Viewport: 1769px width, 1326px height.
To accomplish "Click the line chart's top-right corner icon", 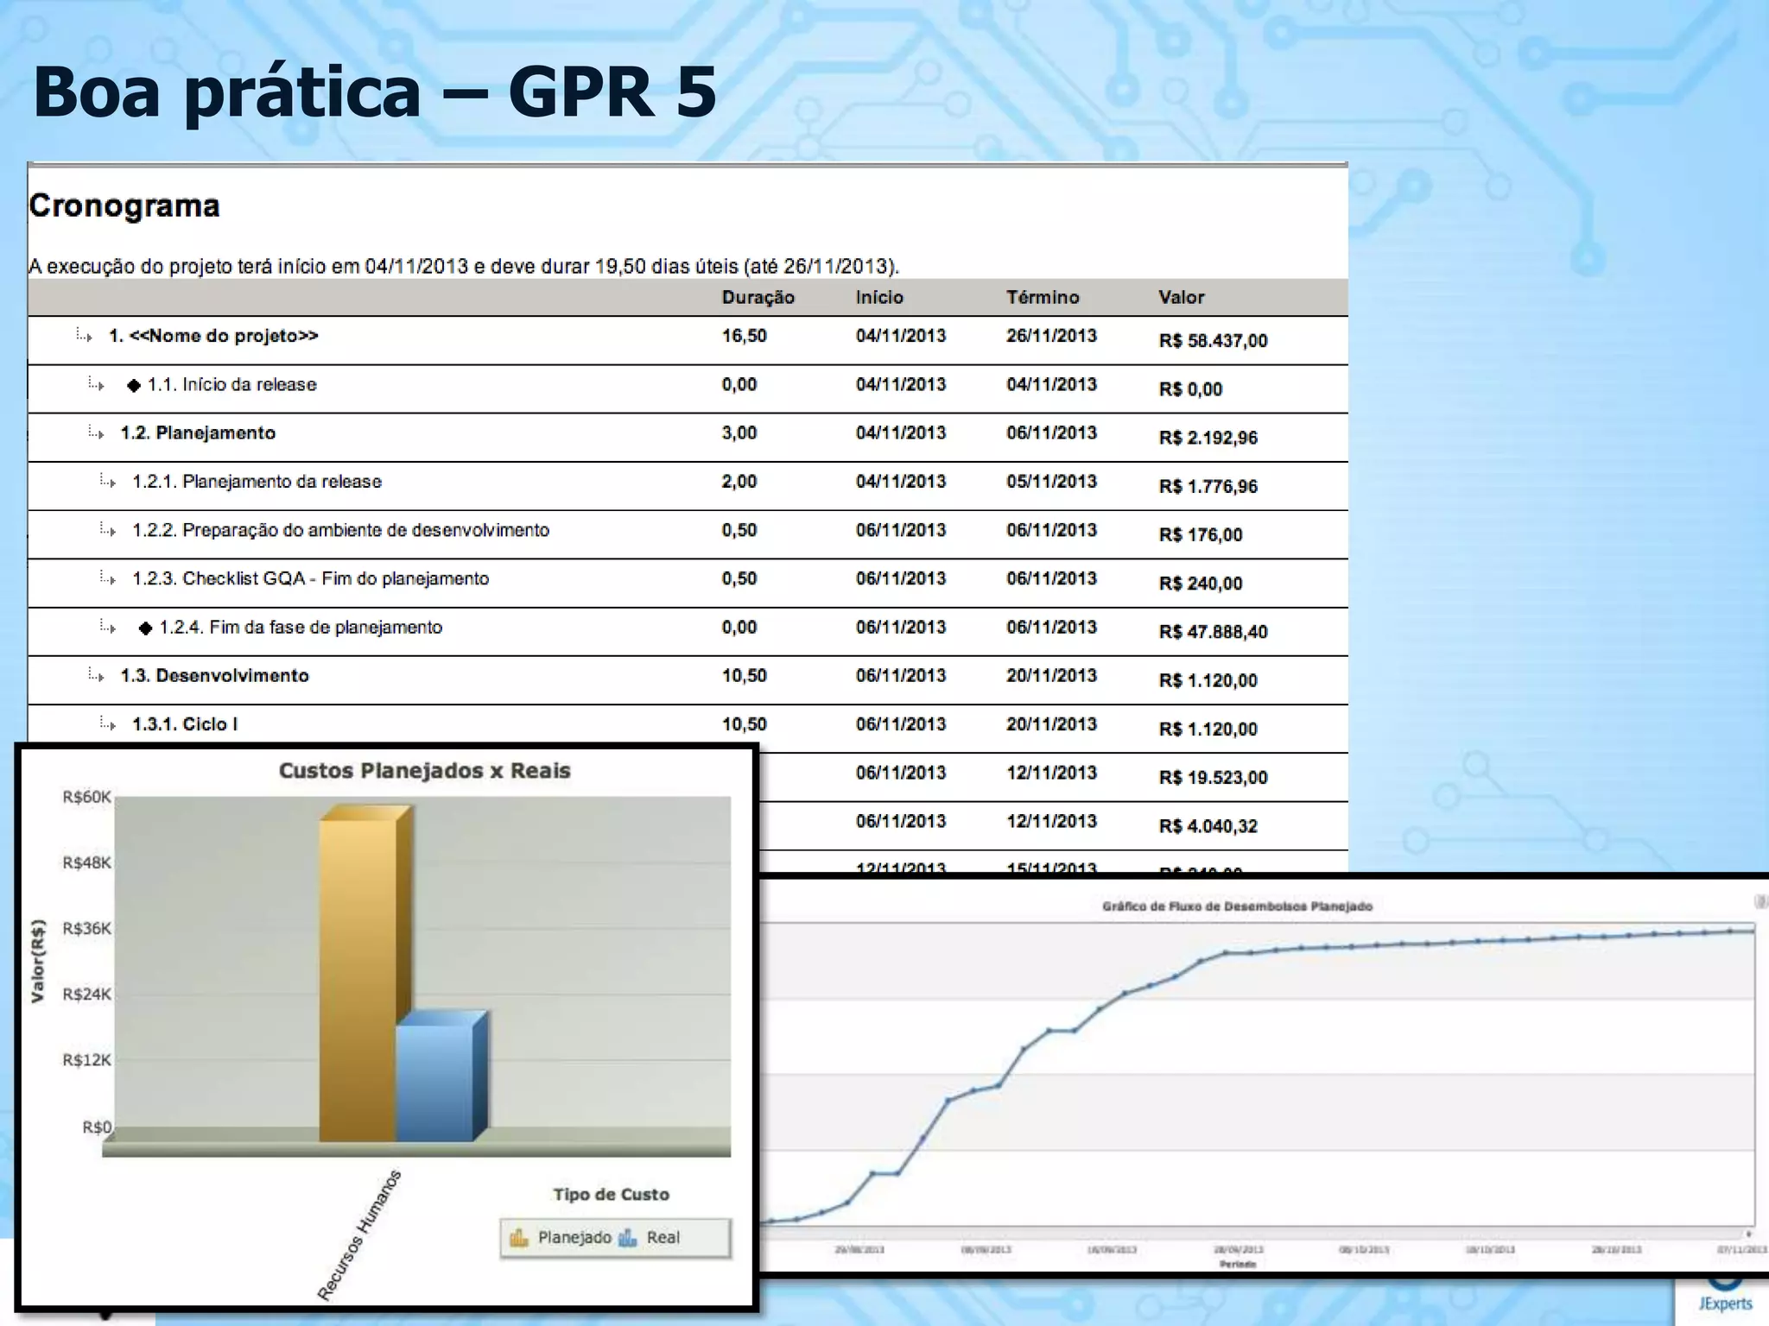I will coord(1761,901).
